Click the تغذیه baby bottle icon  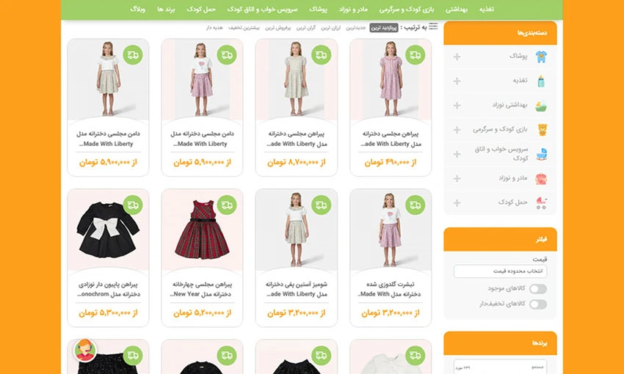541,81
